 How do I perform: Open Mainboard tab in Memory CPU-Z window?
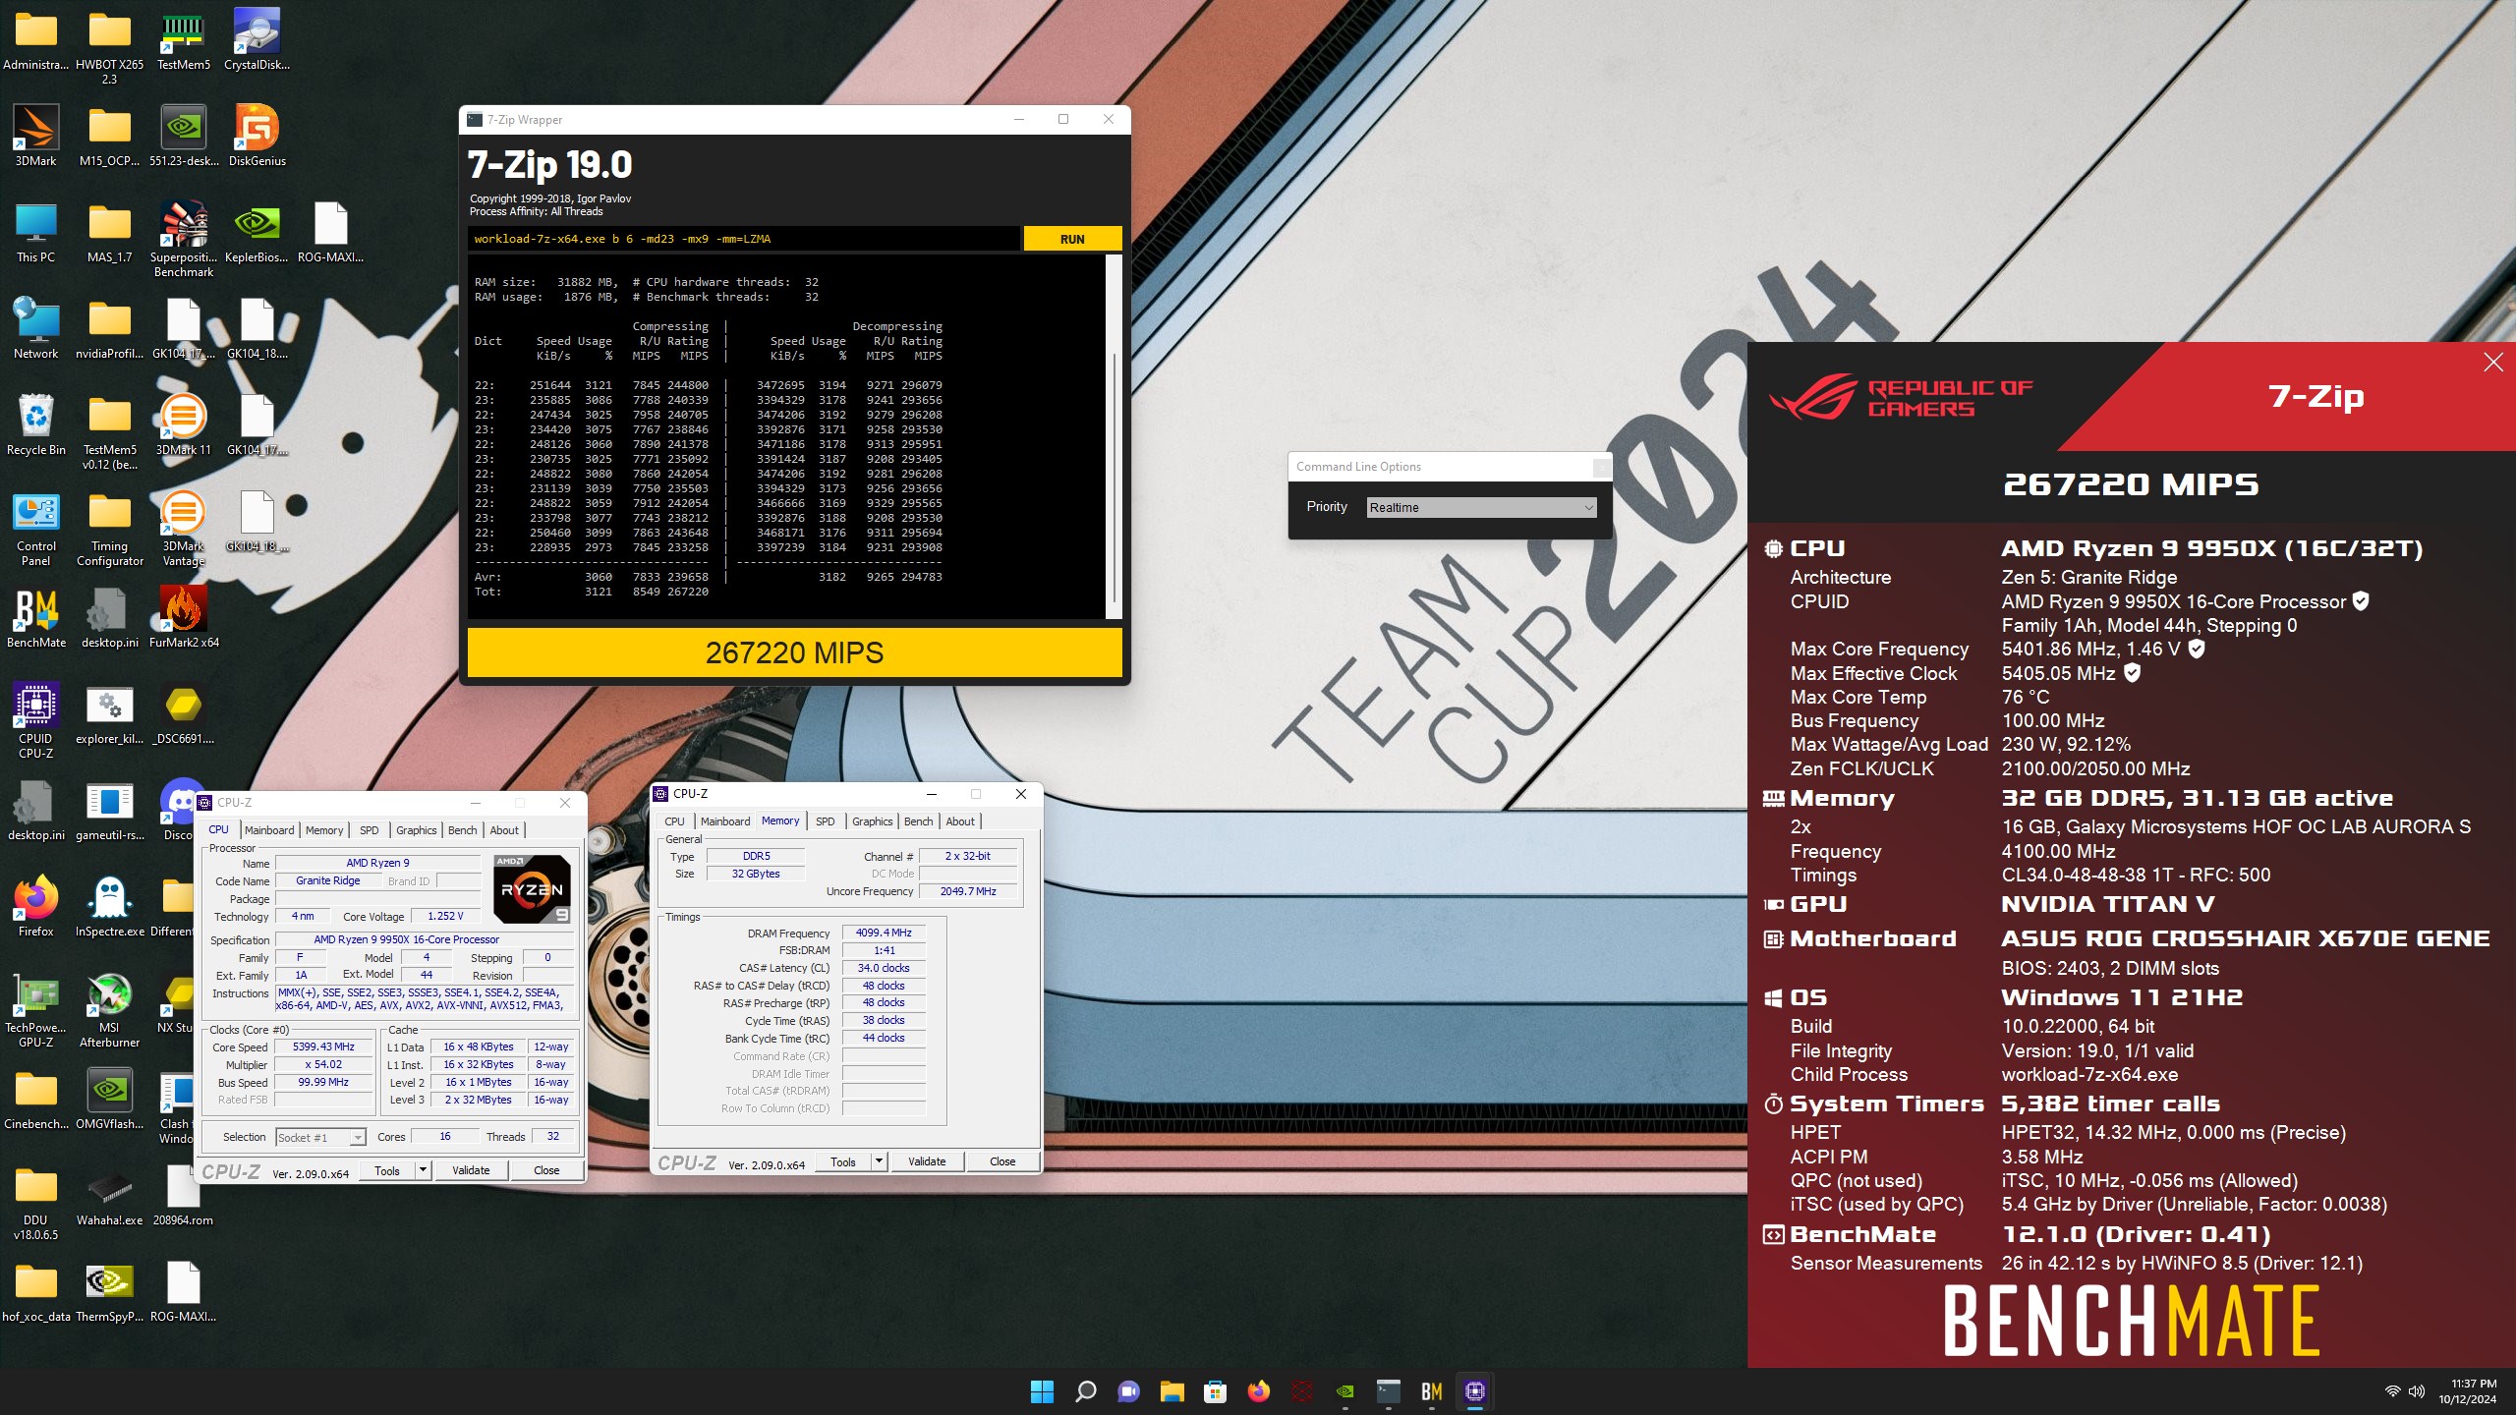click(x=725, y=821)
